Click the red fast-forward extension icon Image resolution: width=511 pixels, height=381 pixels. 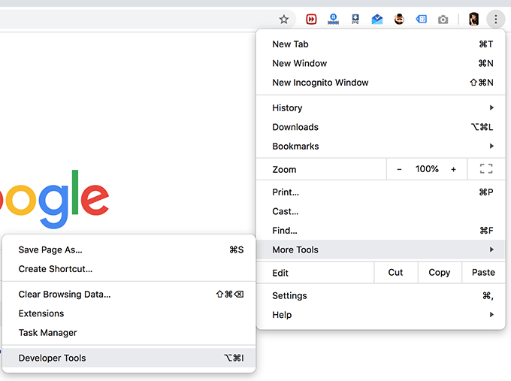point(311,20)
